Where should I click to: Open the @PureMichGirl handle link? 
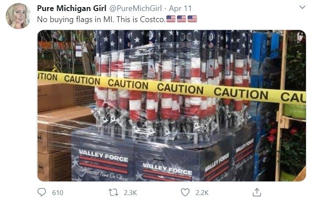click(x=136, y=8)
